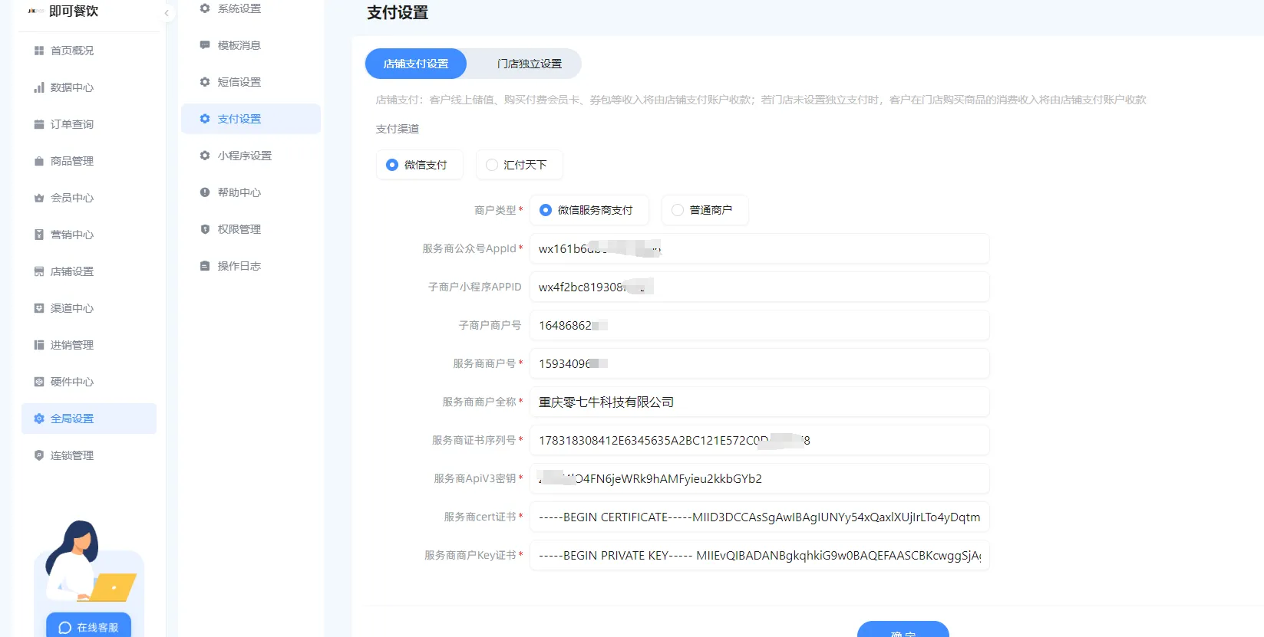Click the 会员中心 crown icon
The width and height of the screenshot is (1264, 637).
pyautogui.click(x=39, y=198)
